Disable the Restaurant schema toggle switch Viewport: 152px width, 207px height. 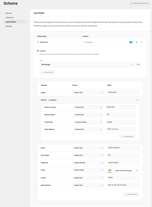[x=131, y=42]
